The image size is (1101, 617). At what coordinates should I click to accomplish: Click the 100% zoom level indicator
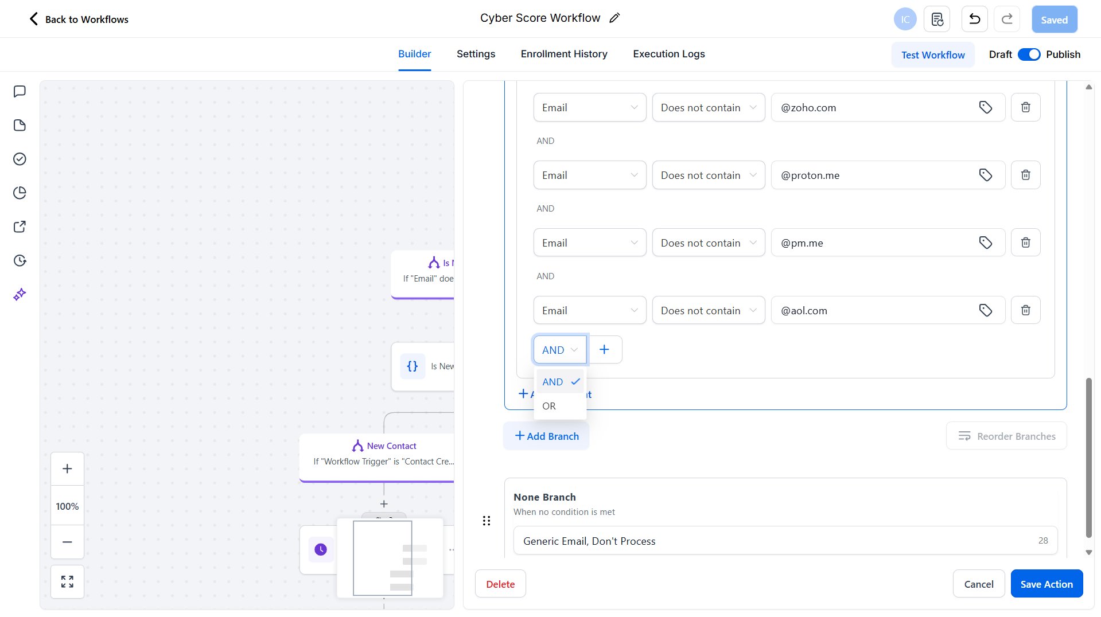(x=67, y=506)
